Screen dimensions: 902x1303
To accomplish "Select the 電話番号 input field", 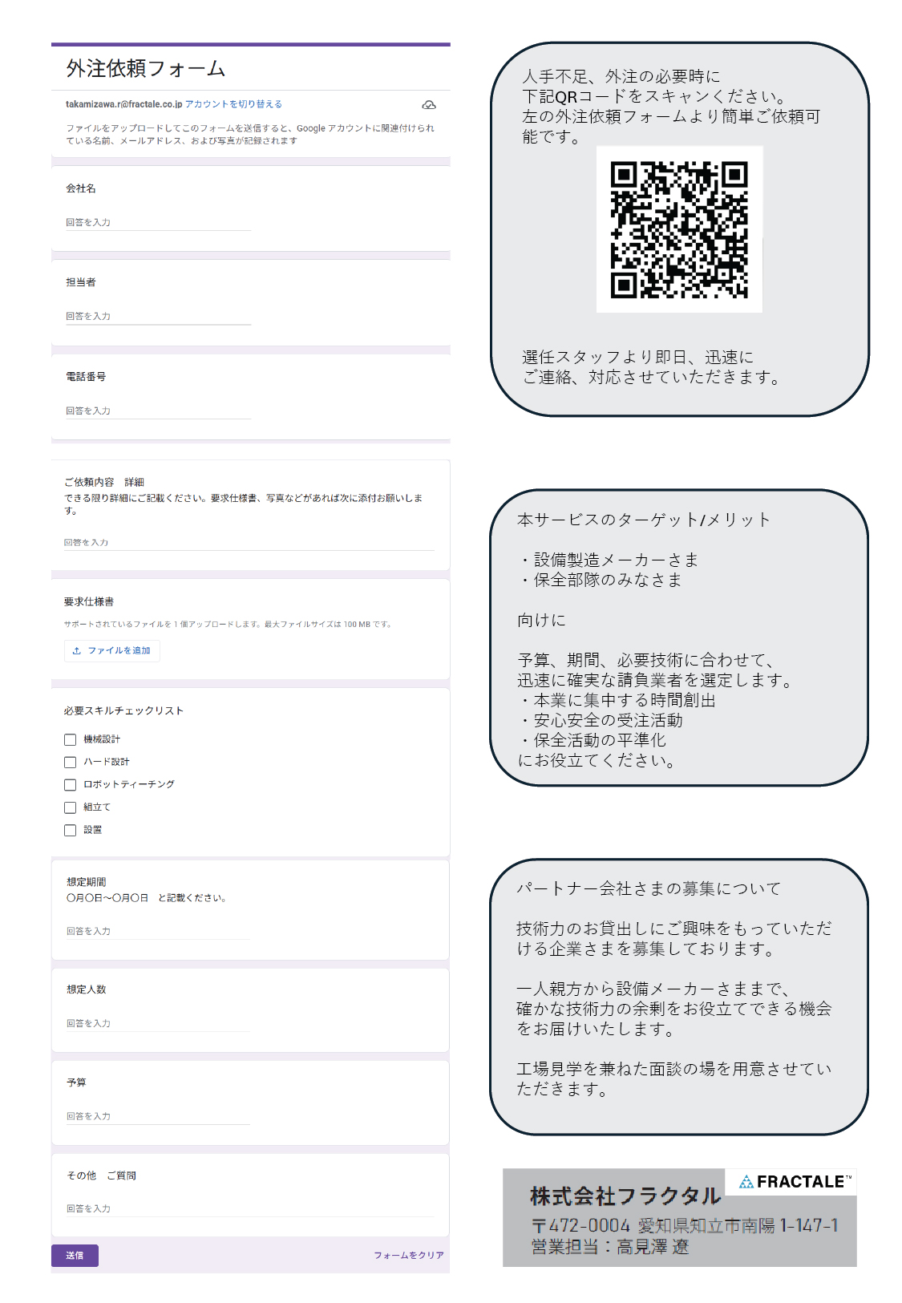I will tap(158, 411).
